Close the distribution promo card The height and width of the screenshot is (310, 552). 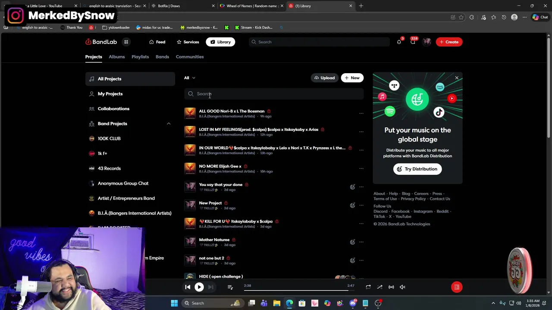457,78
